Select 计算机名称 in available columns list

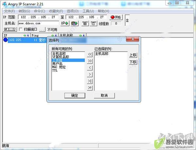pos(68,57)
